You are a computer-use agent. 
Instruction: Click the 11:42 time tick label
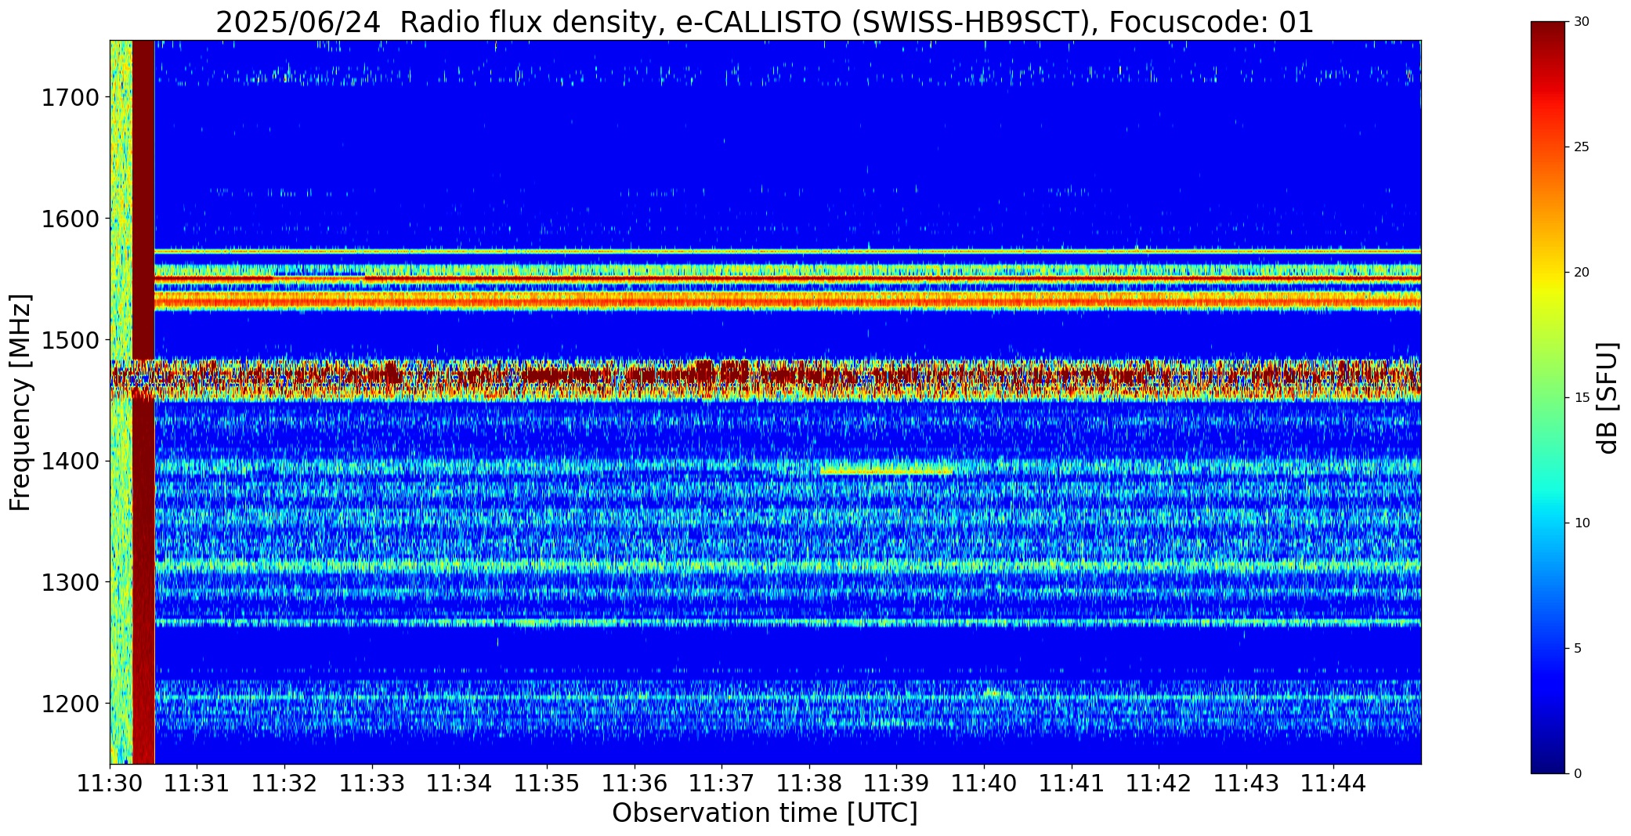(1159, 783)
